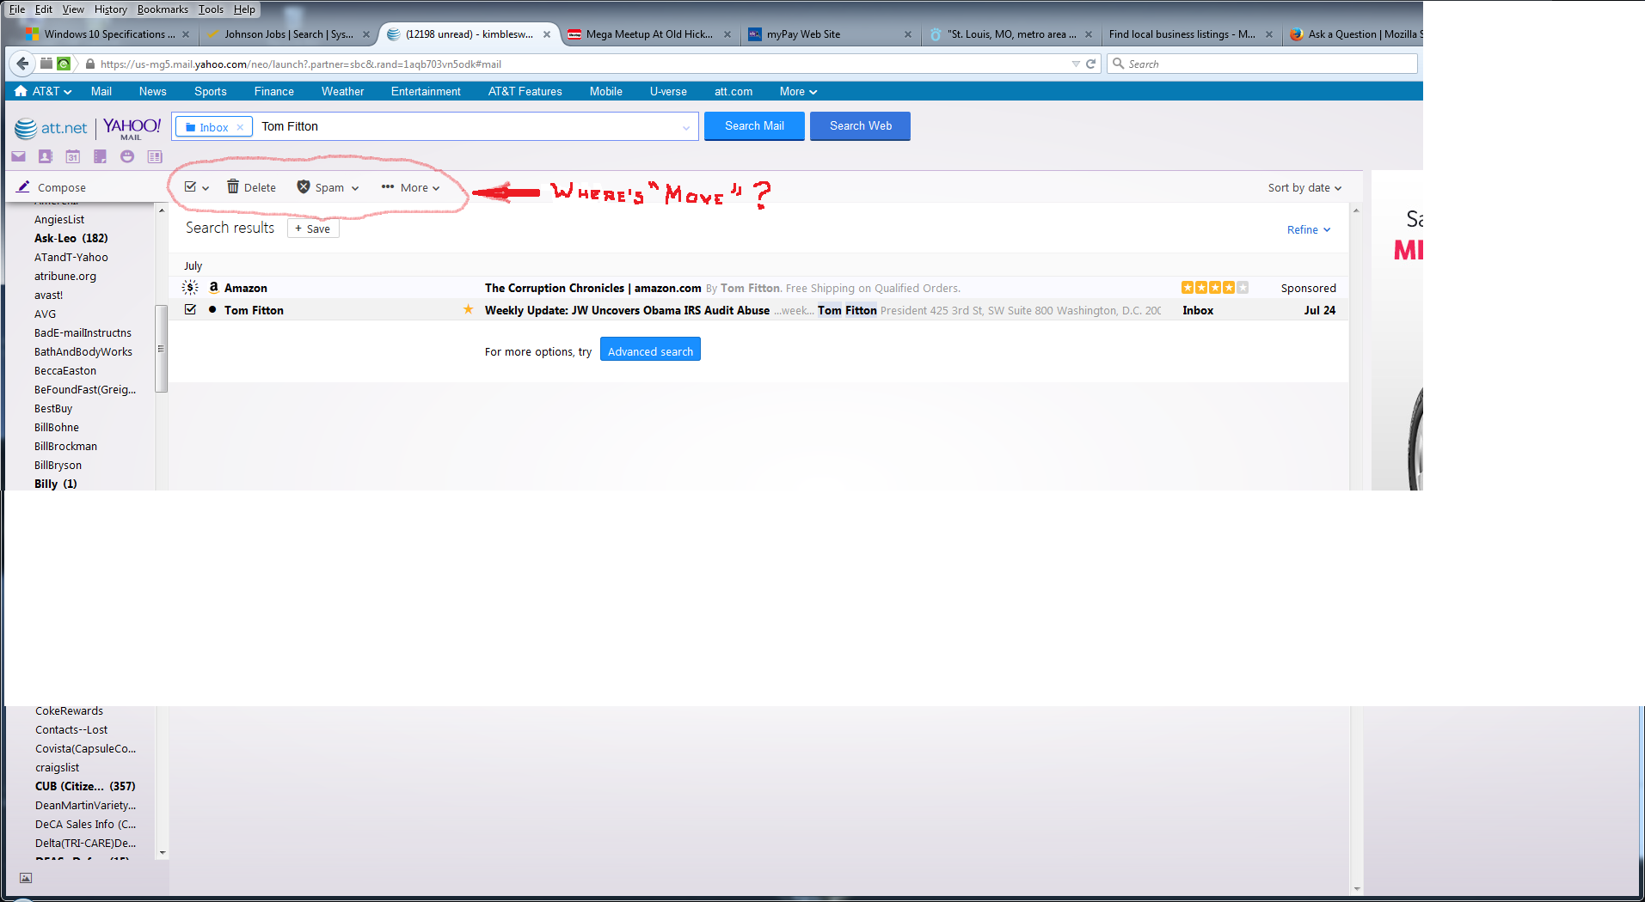Click the image icon below the folder list
1645x902 pixels.
(26, 878)
